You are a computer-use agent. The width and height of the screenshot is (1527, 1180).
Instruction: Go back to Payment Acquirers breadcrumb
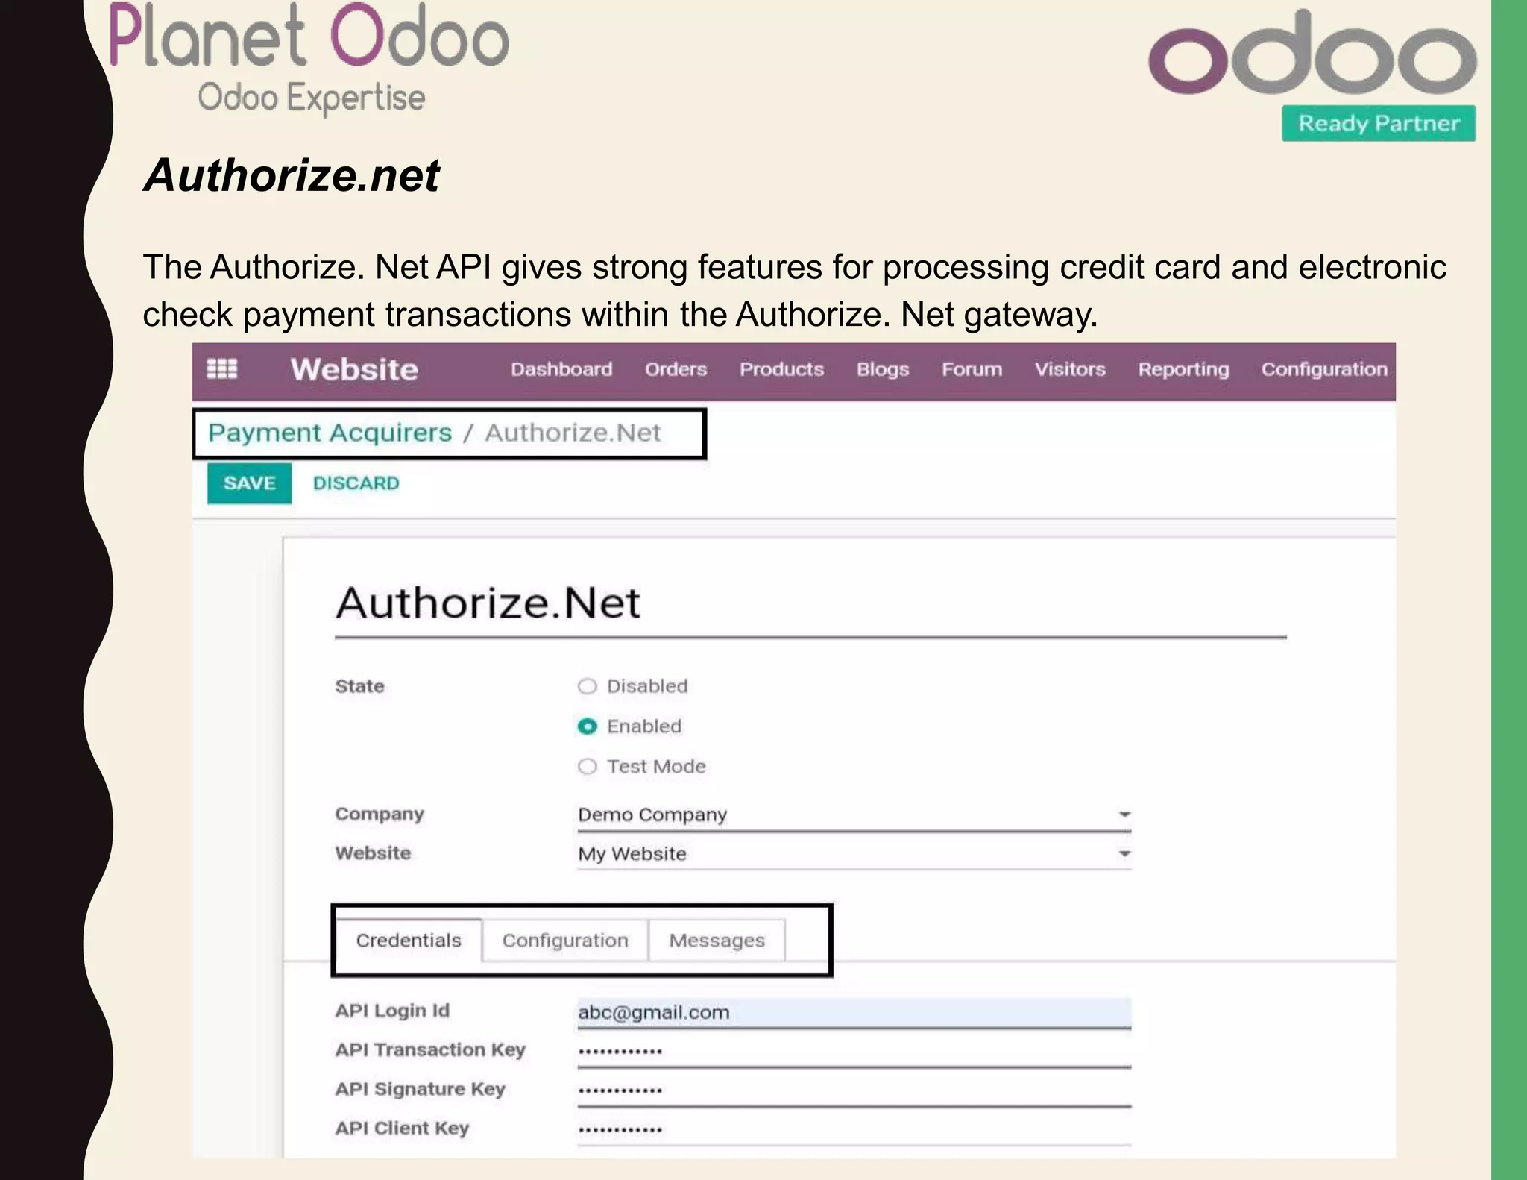pyautogui.click(x=330, y=433)
